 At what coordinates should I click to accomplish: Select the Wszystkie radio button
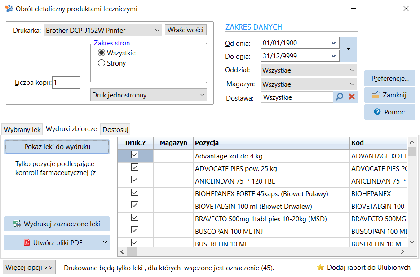point(101,53)
